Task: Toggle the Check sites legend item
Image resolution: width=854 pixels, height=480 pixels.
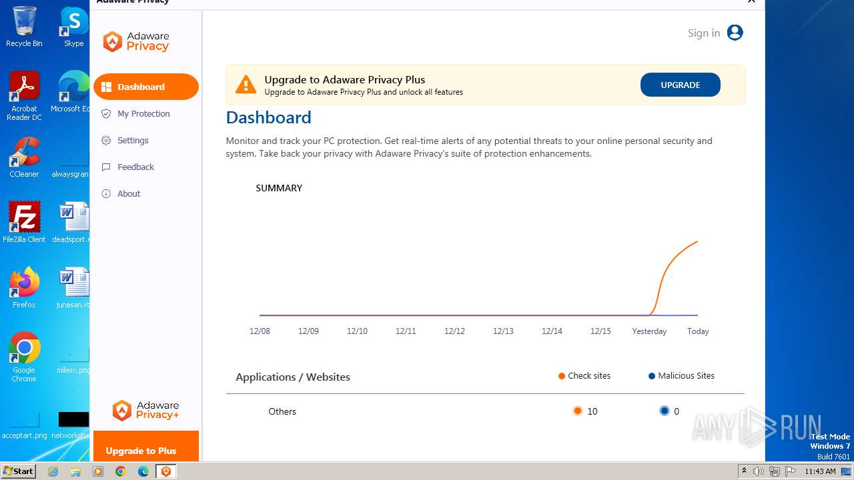Action: [x=584, y=376]
